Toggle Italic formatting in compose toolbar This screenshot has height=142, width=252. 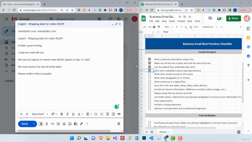pyautogui.click(x=67, y=114)
